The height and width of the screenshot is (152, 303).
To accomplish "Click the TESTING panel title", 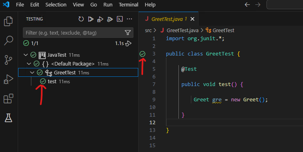I will tap(35, 19).
